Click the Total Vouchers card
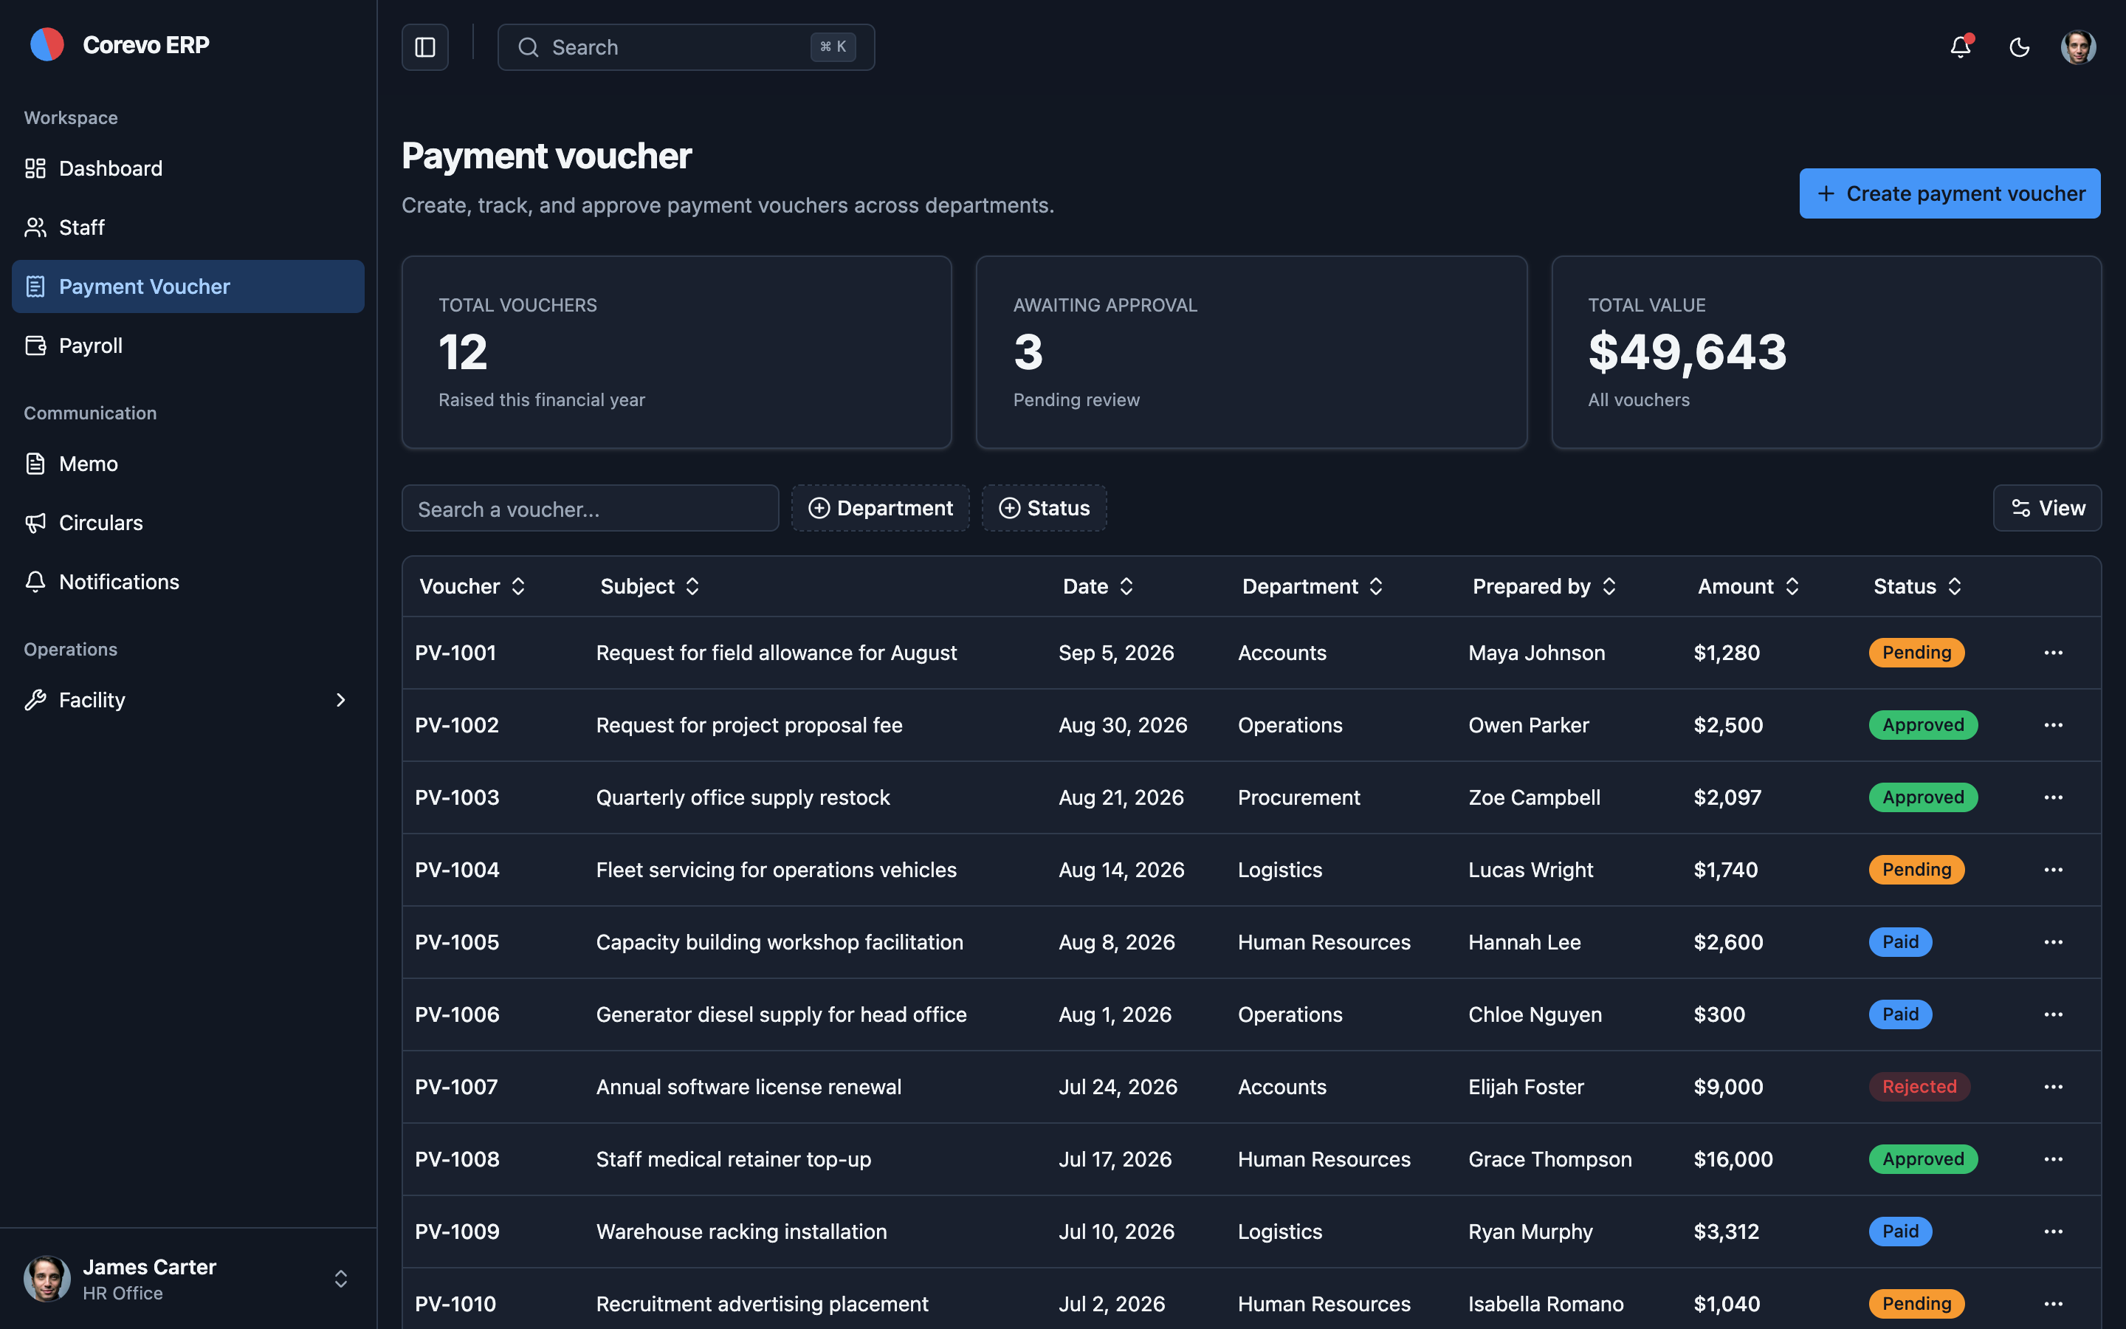Image resolution: width=2126 pixels, height=1329 pixels. point(676,352)
